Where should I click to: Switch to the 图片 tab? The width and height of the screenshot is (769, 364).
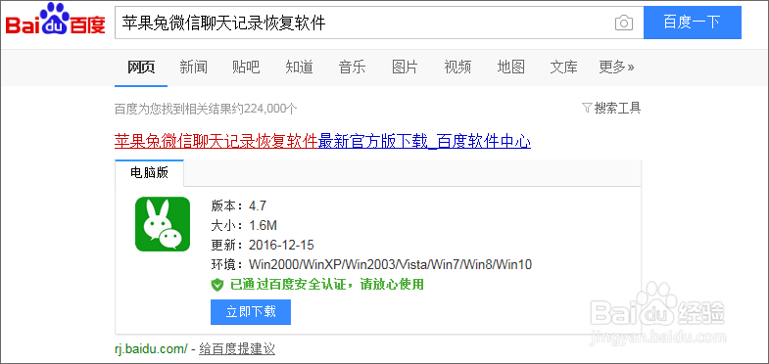406,68
